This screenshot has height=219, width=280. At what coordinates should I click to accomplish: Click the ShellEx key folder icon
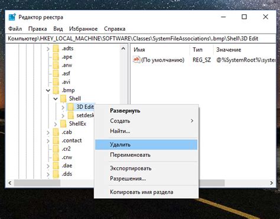click(63, 124)
